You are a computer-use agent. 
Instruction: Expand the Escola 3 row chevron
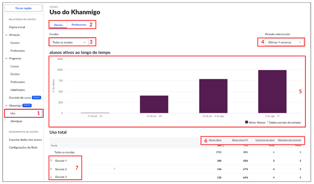coord(51,177)
